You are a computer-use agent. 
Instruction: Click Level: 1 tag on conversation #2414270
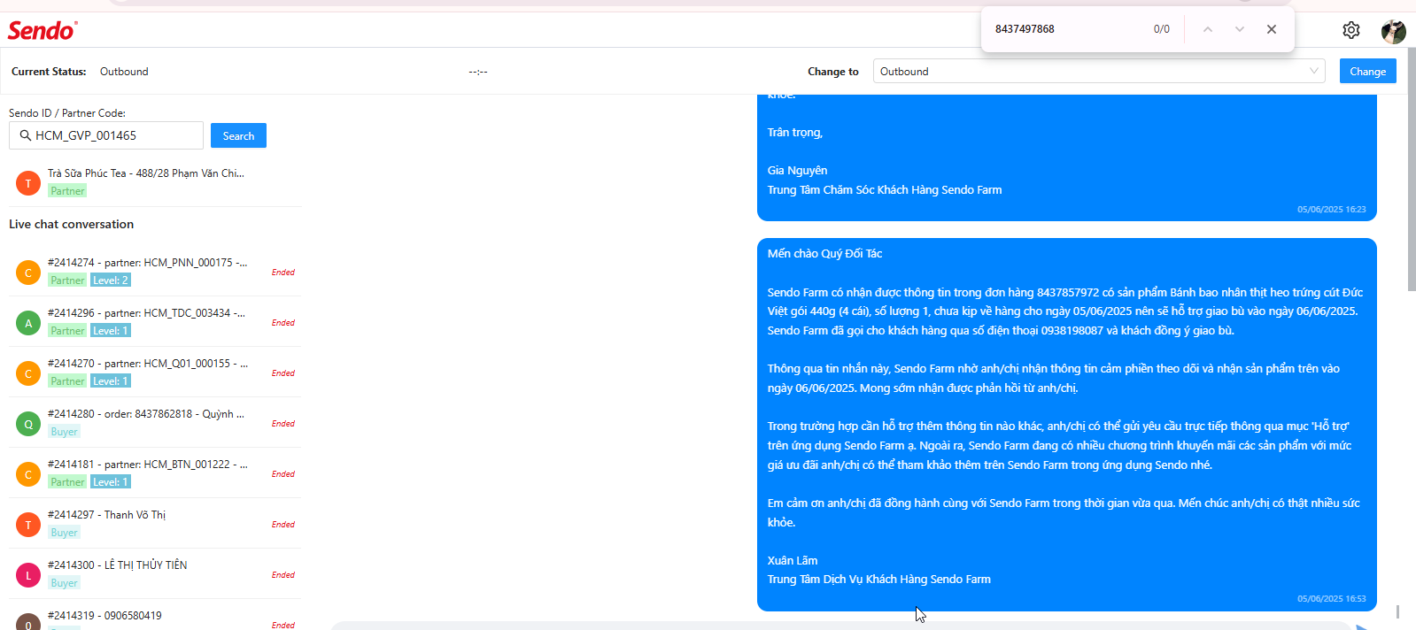pos(111,381)
